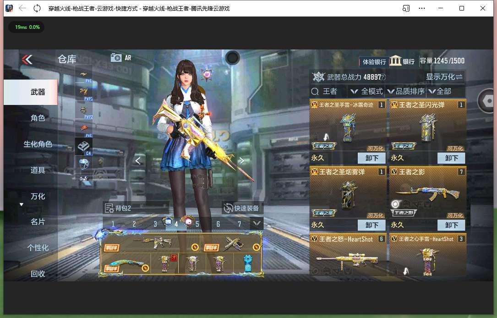497x318 pixels.
Task: Toggle 显示万化 display switch
Action: point(444,77)
